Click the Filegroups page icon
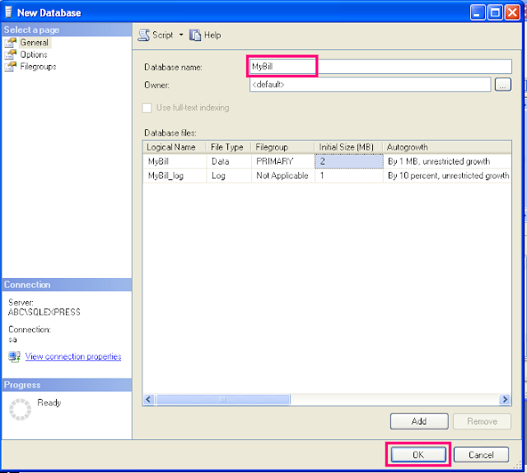 click(11, 67)
